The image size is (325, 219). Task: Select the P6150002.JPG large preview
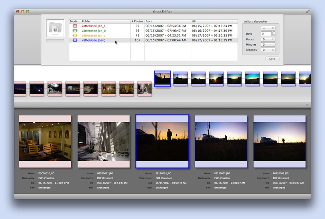tap(221, 141)
